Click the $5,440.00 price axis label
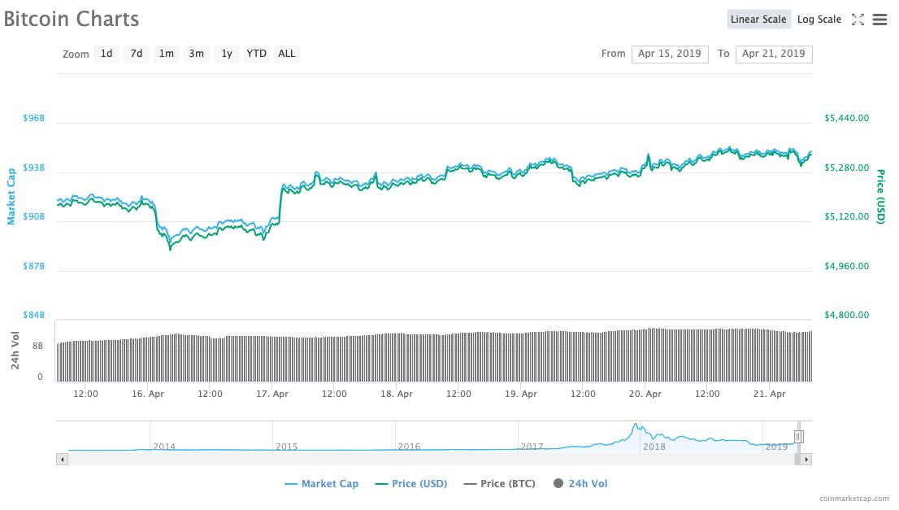This screenshot has height=510, width=899. coord(846,118)
